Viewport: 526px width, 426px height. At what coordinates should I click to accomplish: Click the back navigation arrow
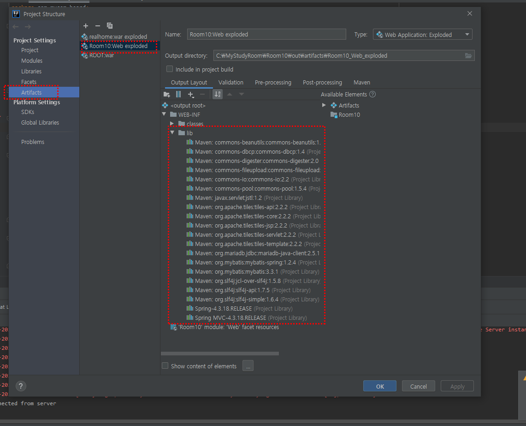click(x=15, y=27)
